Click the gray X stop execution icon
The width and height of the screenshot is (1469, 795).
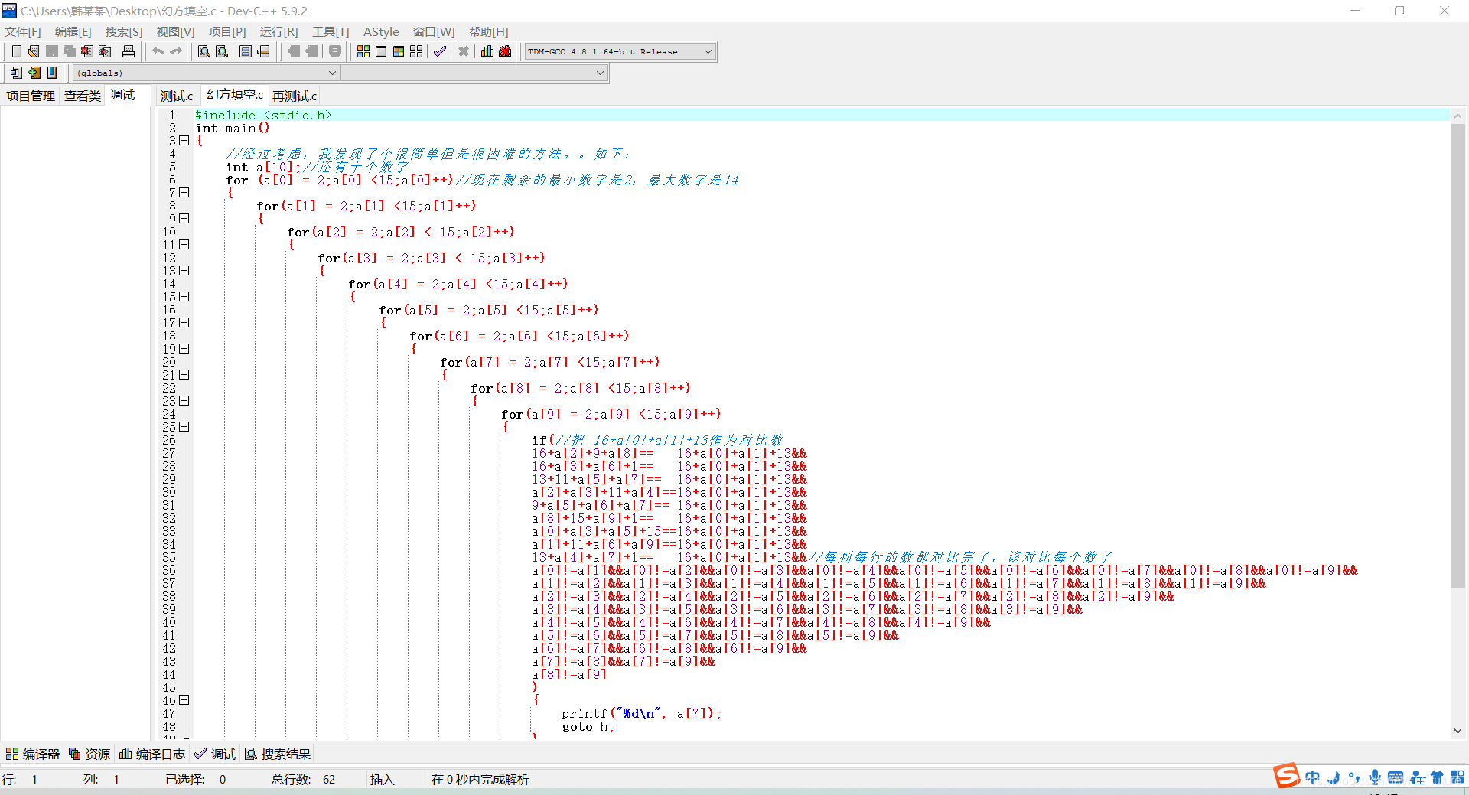coord(463,51)
